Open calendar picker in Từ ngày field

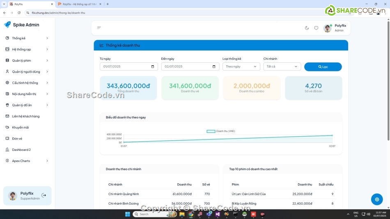(152, 66)
